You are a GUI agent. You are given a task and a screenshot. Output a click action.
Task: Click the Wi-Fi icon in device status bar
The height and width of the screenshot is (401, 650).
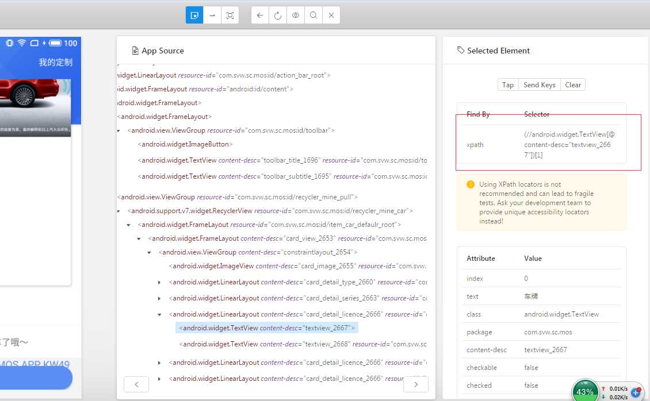coord(21,43)
